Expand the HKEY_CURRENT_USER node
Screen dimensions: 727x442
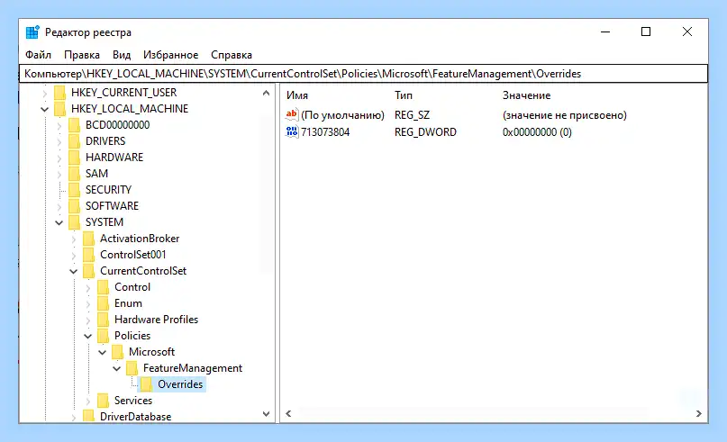coord(45,93)
